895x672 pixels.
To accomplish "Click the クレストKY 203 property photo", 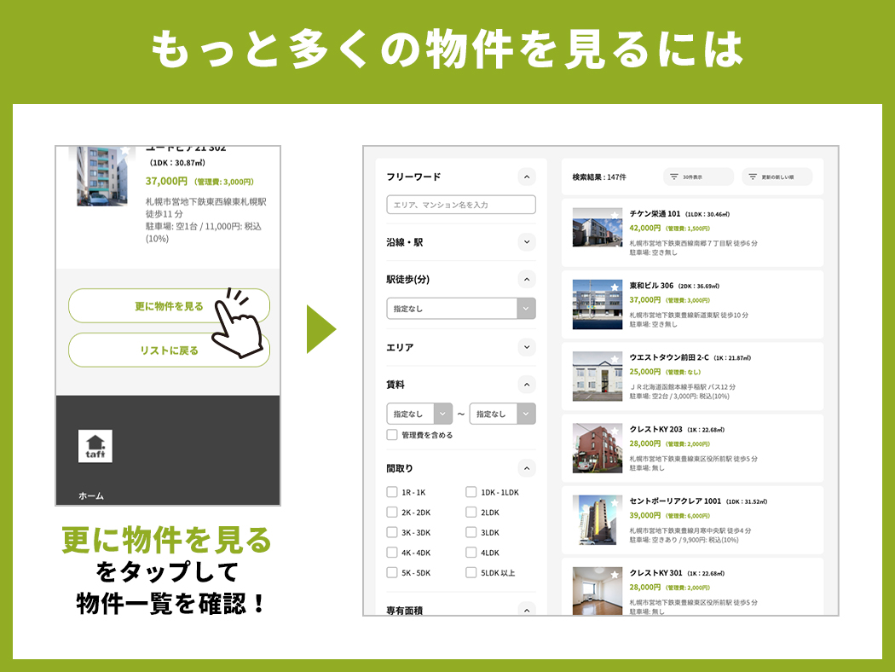I will coord(598,449).
